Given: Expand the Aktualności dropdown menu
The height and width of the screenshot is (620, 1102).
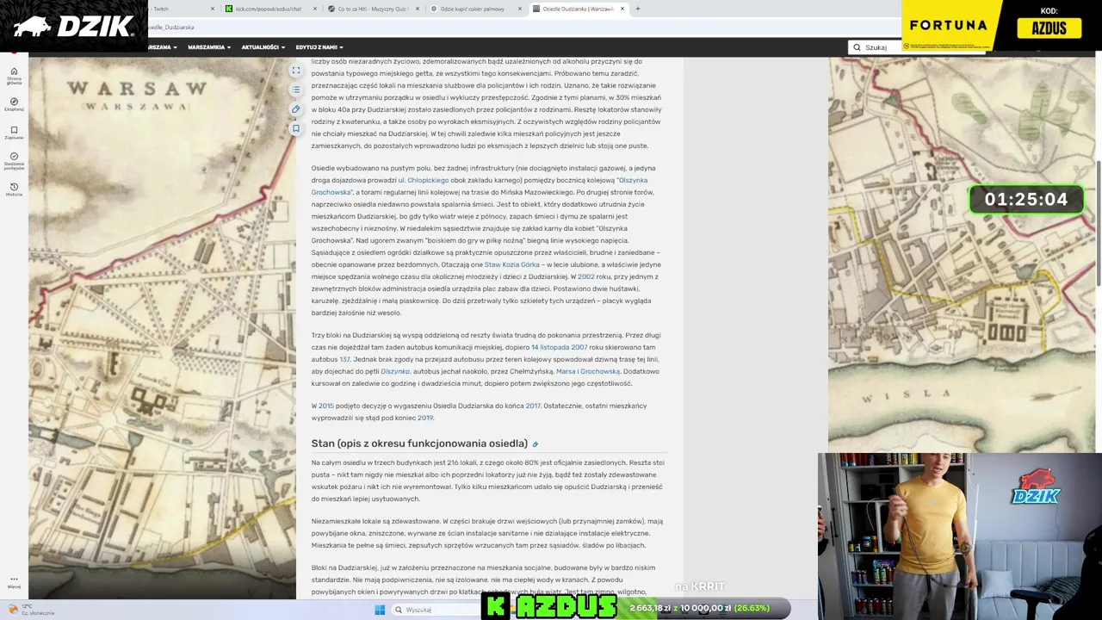Looking at the screenshot, I should [263, 47].
